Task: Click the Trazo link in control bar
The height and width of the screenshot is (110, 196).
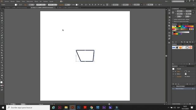Action: click(25, 5)
